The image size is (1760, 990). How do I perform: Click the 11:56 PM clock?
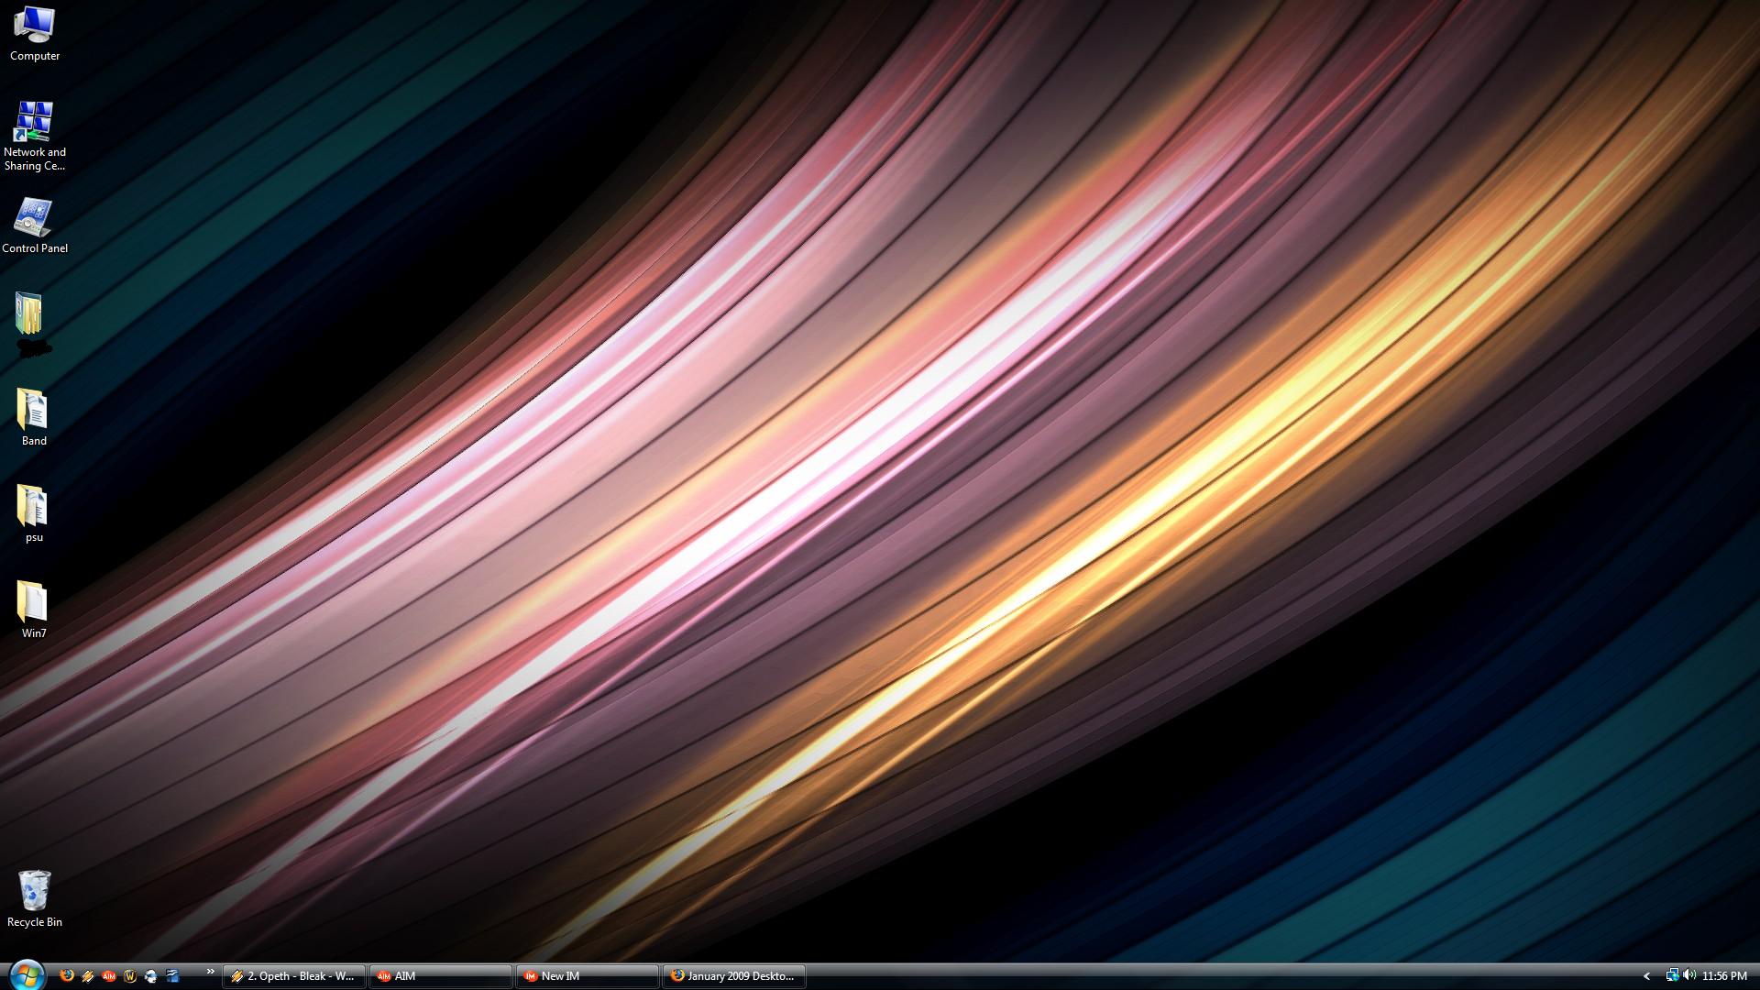coord(1724,976)
